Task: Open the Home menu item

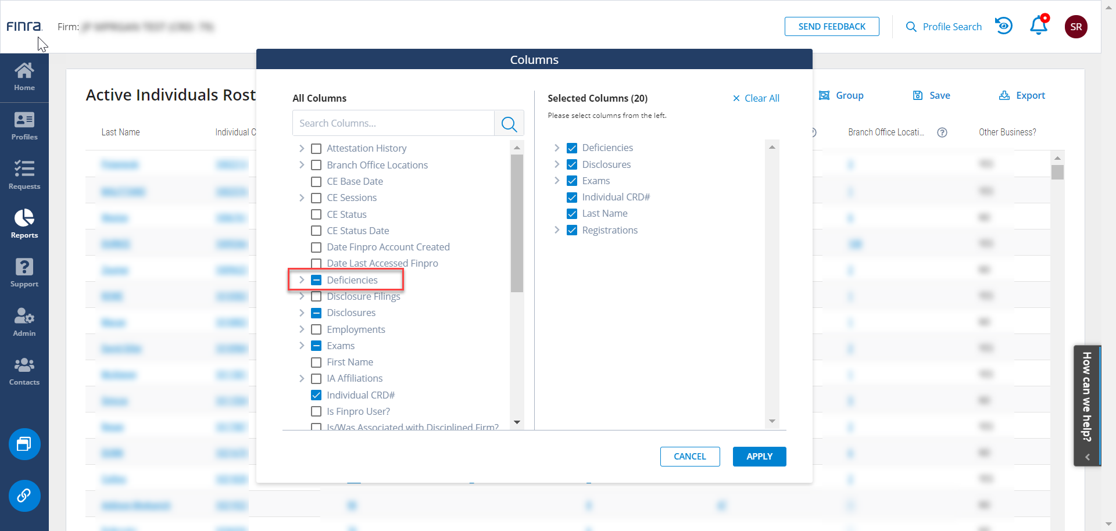Action: click(24, 77)
